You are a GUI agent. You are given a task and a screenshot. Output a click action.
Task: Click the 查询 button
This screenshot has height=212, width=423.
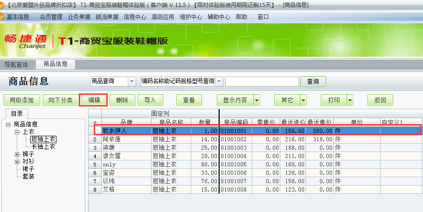tap(313, 81)
